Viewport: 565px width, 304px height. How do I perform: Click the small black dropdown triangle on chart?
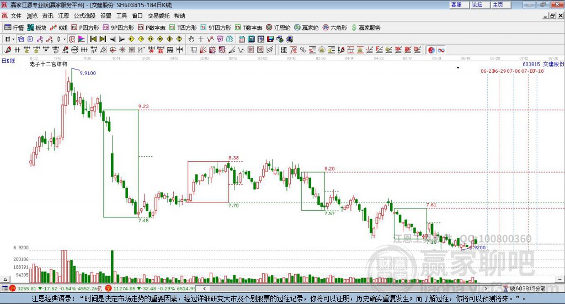click(x=458, y=68)
